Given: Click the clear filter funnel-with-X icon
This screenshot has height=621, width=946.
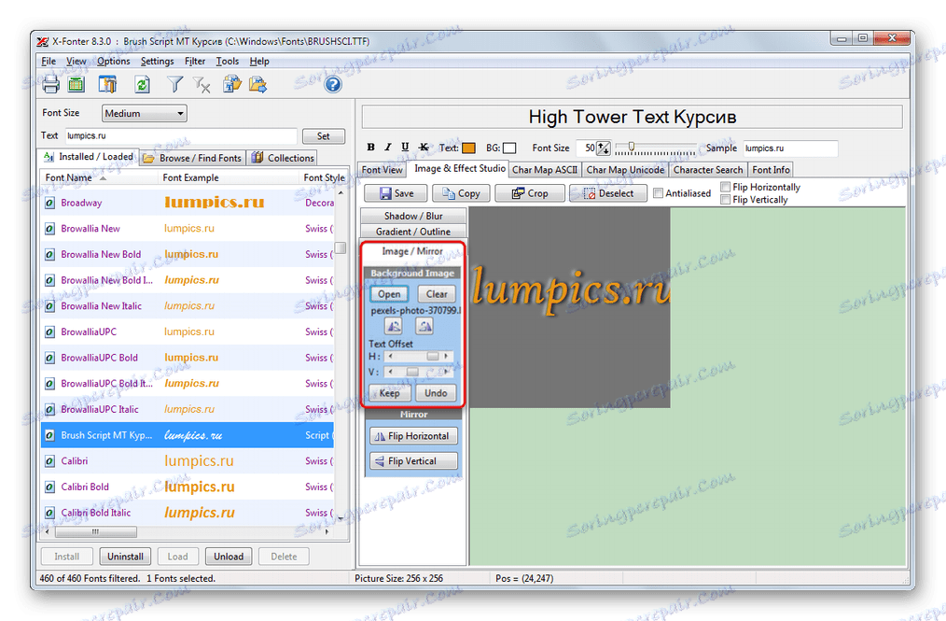Looking at the screenshot, I should (202, 85).
